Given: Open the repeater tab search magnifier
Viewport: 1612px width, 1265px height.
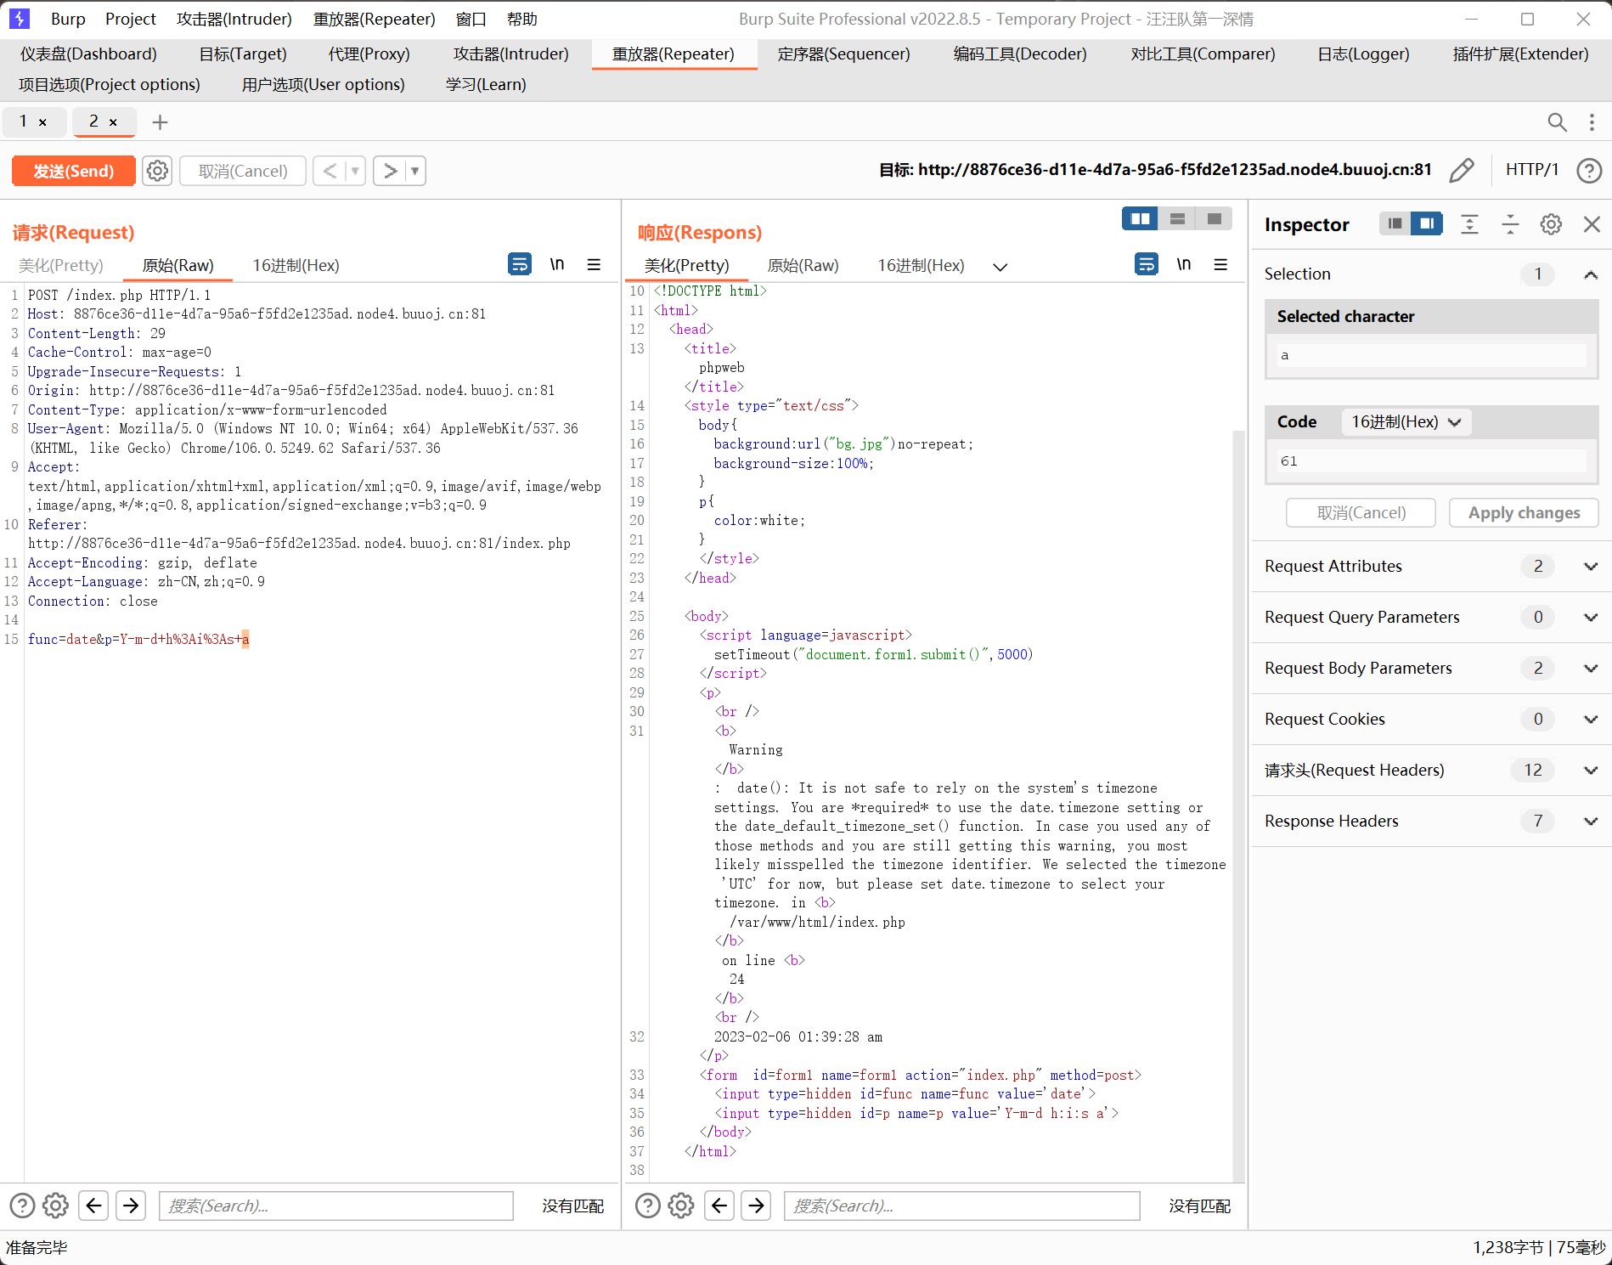Looking at the screenshot, I should point(1557,122).
